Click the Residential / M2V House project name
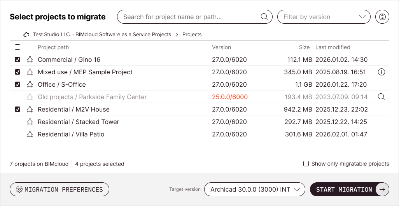 click(x=73, y=109)
